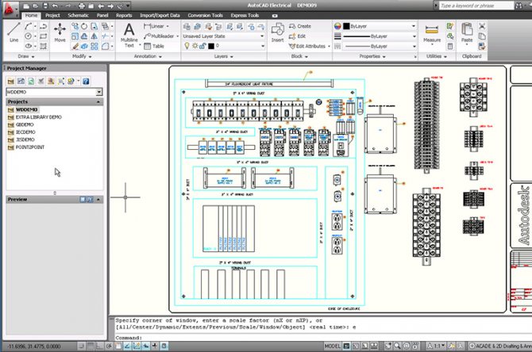Select the Move tool
Viewport: 532px width, 352px height.
[x=60, y=33]
